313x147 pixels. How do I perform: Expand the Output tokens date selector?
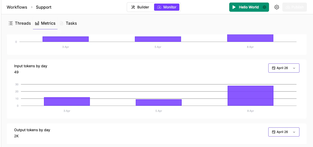(284, 132)
